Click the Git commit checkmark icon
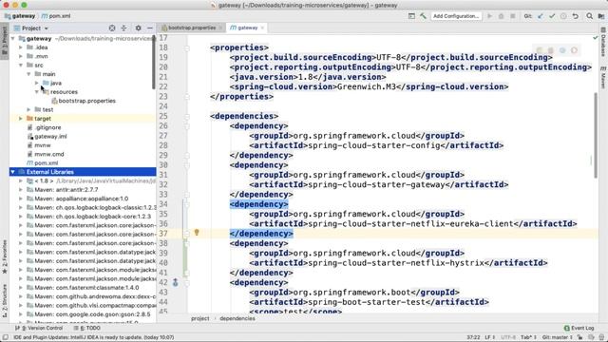Viewport: 608px width, 342px height. (552, 16)
